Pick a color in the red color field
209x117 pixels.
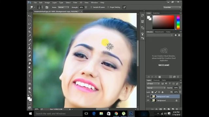pos(163,22)
